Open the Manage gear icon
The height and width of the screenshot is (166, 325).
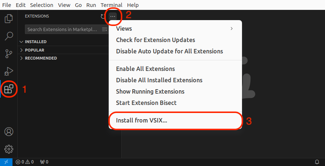(x=9, y=149)
